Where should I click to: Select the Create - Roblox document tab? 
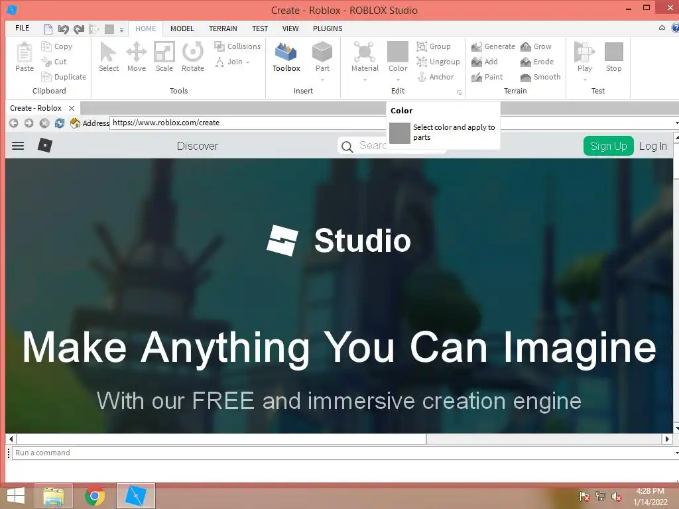36,108
